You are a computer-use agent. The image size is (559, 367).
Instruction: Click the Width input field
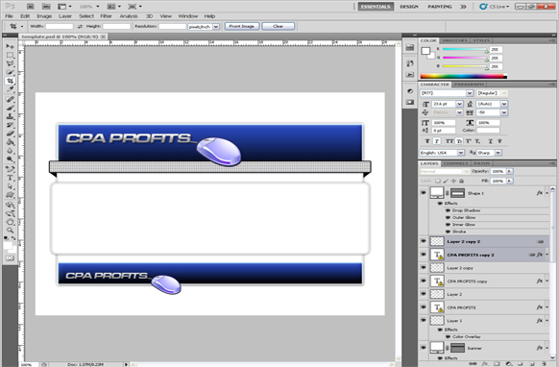[60, 26]
